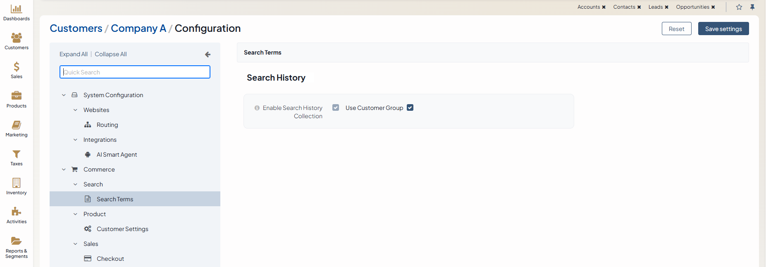Screen dimensions: 766x267
Task: Collapse the Sales tree node
Action: 75,244
